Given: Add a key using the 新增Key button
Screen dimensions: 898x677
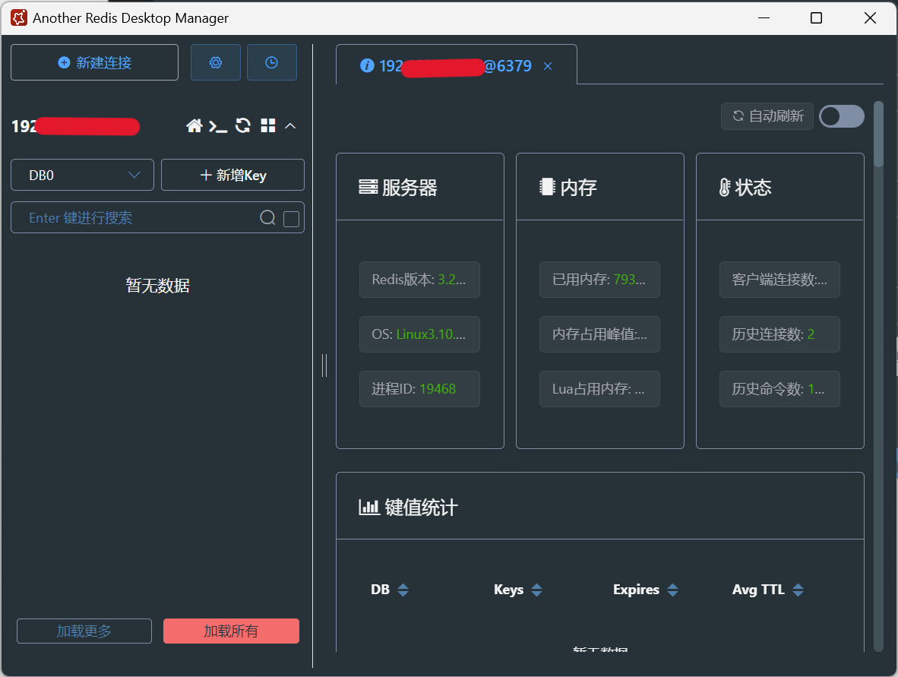Looking at the screenshot, I should 232,175.
